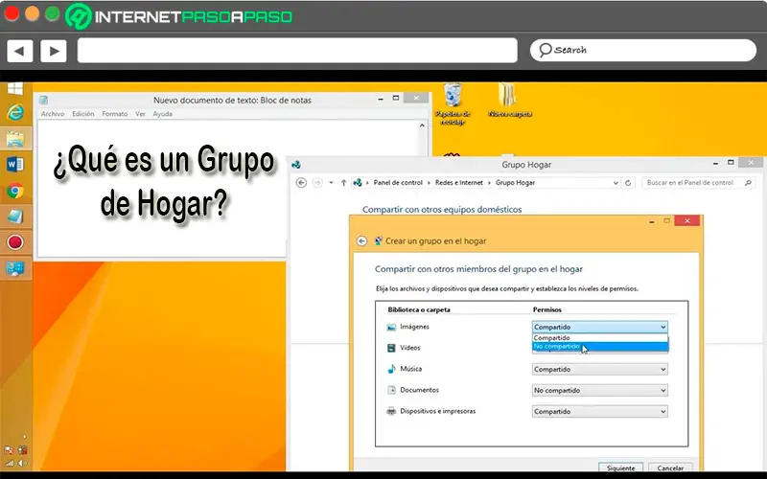Show hidden tray icons arrow

click(x=25, y=437)
